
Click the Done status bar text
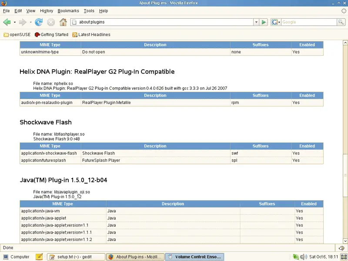click(8, 248)
